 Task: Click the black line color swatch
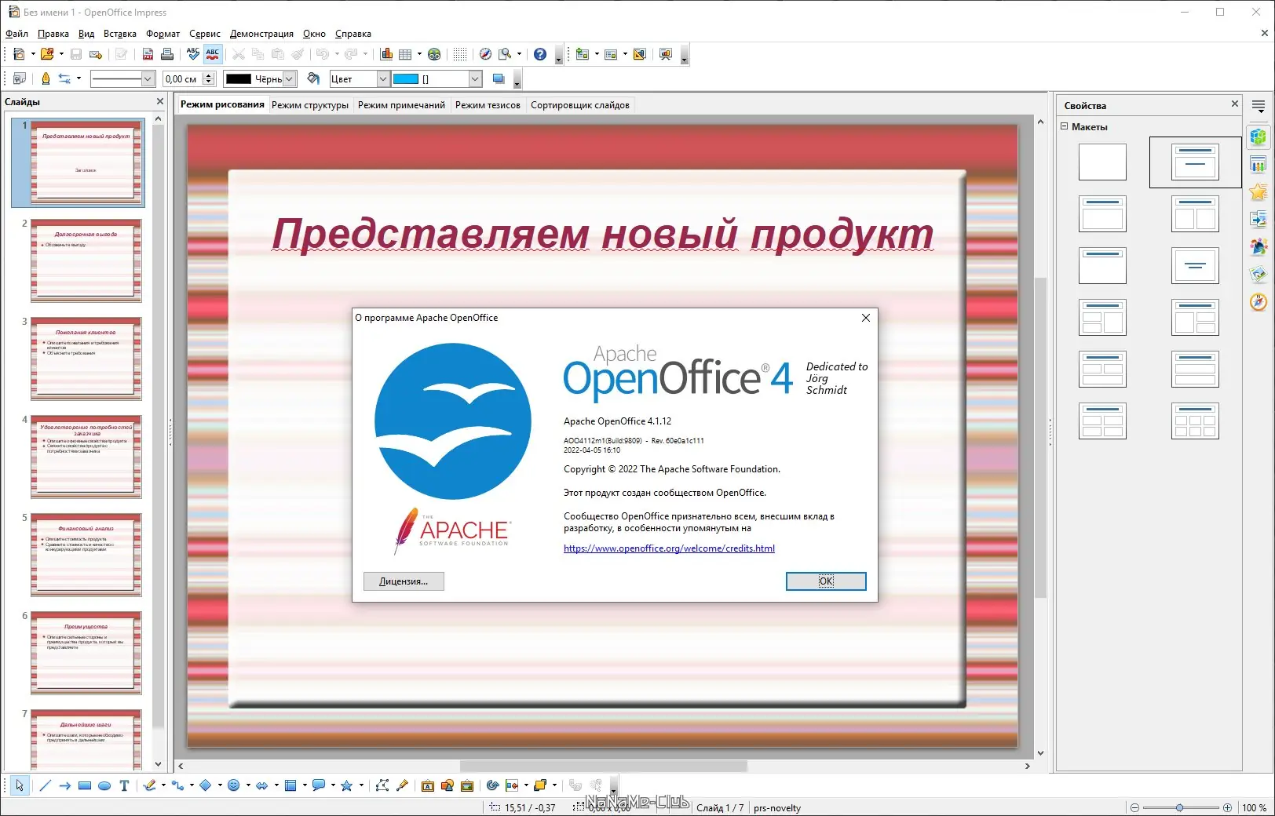[238, 78]
